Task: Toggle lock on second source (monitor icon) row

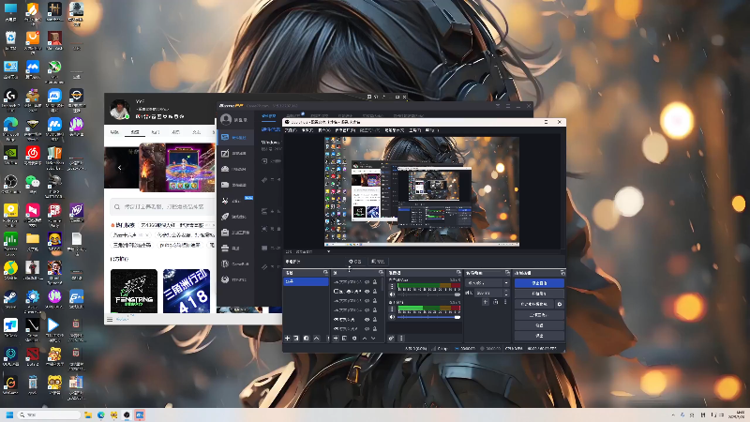Action: coord(374,292)
